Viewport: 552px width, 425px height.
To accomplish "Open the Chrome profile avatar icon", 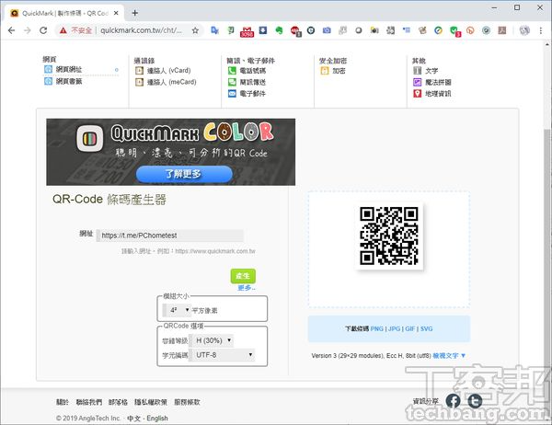I will pyautogui.click(x=524, y=30).
